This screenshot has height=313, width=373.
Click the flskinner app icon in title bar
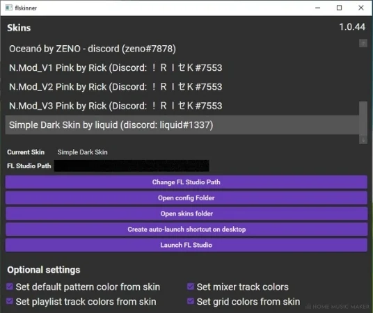pyautogui.click(x=9, y=8)
